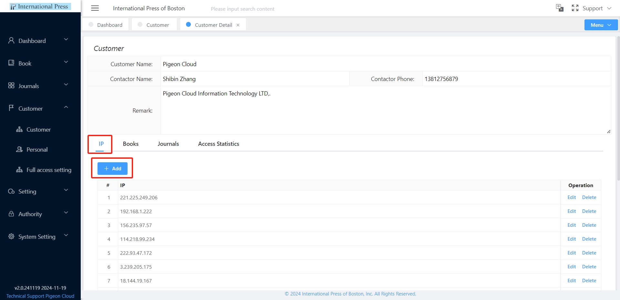620x300 pixels.
Task: Switch to the Dashboard page tab
Action: point(105,25)
